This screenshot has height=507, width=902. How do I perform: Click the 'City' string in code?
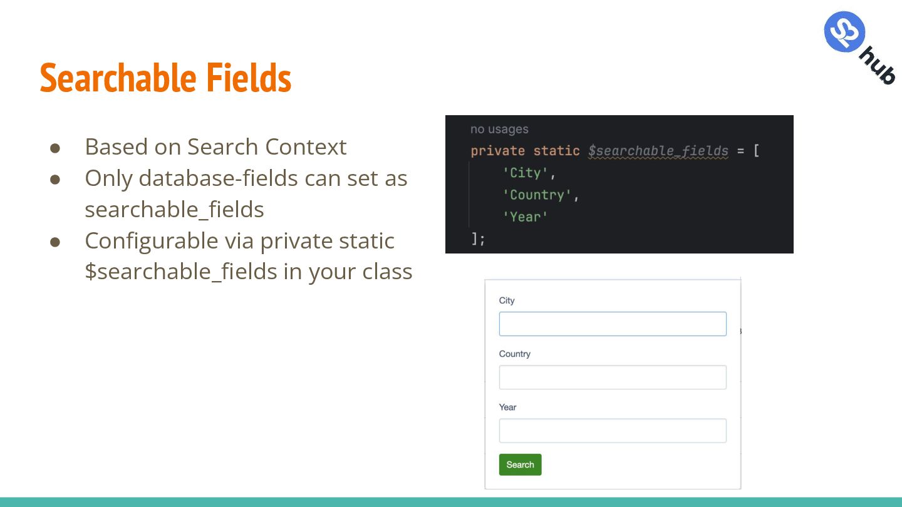point(525,173)
